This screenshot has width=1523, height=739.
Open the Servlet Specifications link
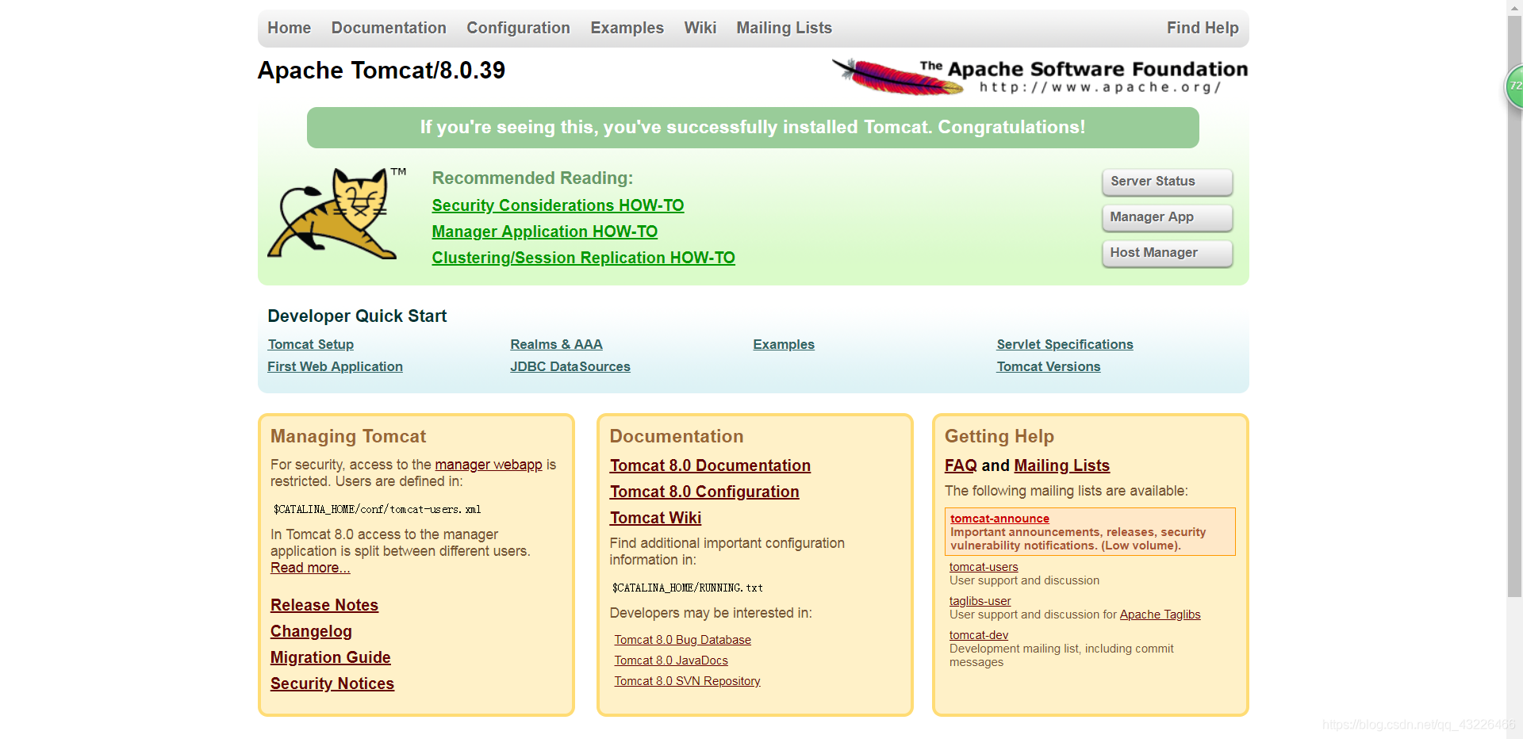(1065, 344)
